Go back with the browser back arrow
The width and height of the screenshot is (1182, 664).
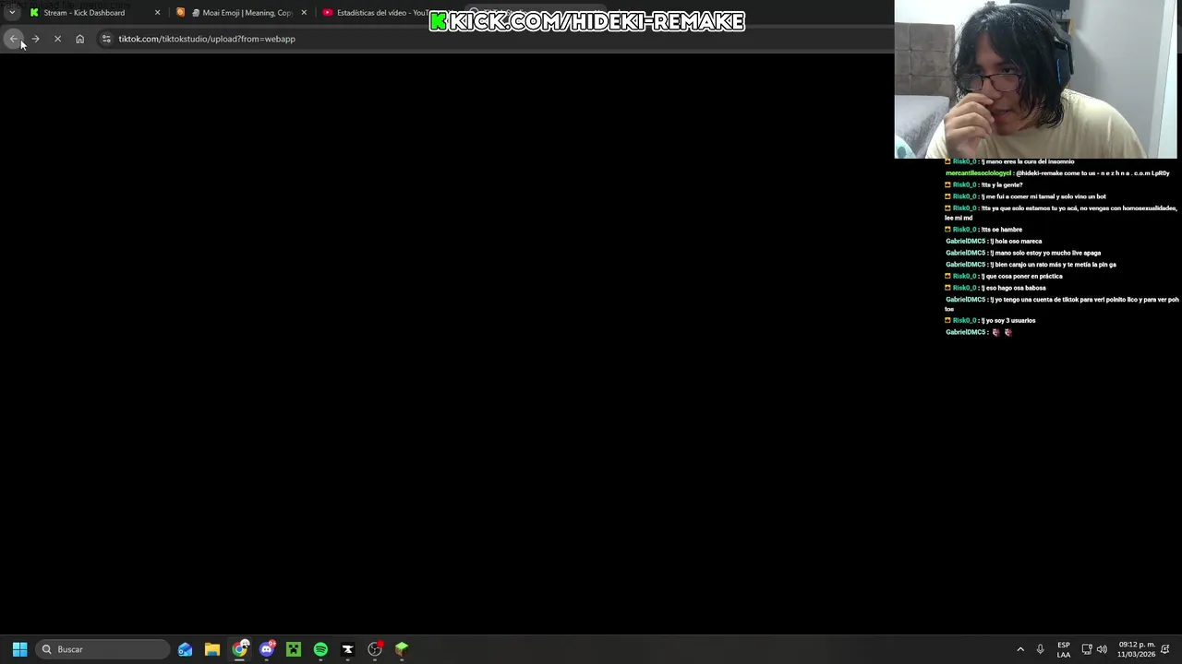(13, 39)
